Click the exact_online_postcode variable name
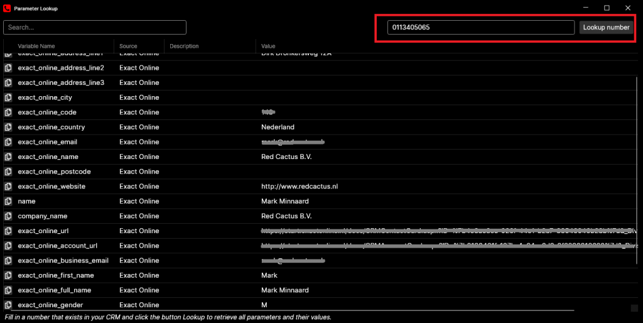This screenshot has height=323, width=643. (54, 171)
